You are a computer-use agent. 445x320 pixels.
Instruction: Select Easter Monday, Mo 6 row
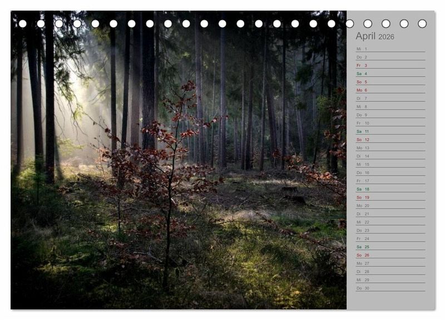[390, 90]
